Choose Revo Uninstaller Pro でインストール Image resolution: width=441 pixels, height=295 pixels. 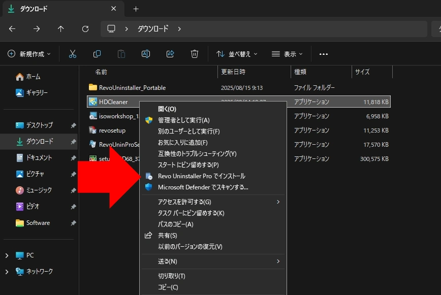pos(213,176)
